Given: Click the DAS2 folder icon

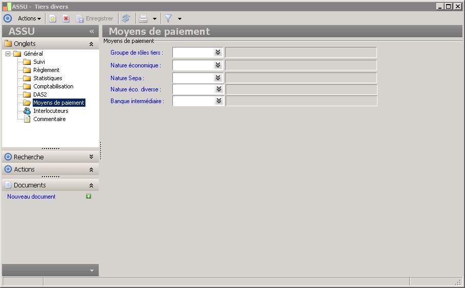Looking at the screenshot, I should point(27,94).
